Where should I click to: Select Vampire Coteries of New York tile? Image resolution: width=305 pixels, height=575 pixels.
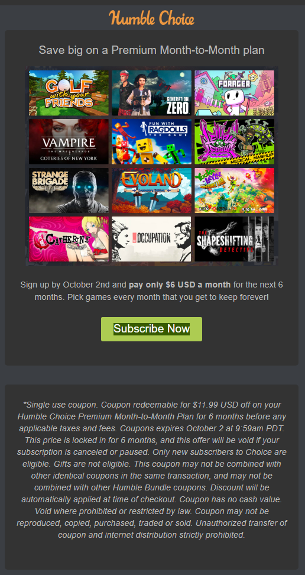tap(69, 141)
